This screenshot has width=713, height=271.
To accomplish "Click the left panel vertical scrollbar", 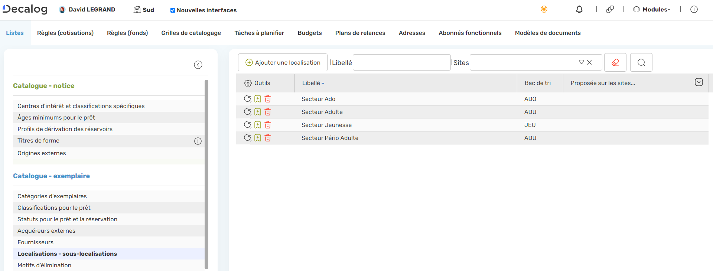I will tap(206, 174).
